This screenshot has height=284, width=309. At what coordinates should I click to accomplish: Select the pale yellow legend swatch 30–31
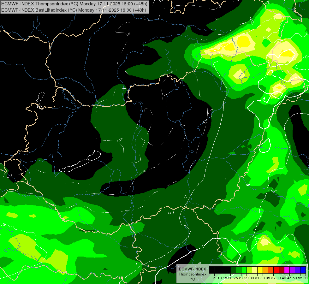click(255, 270)
